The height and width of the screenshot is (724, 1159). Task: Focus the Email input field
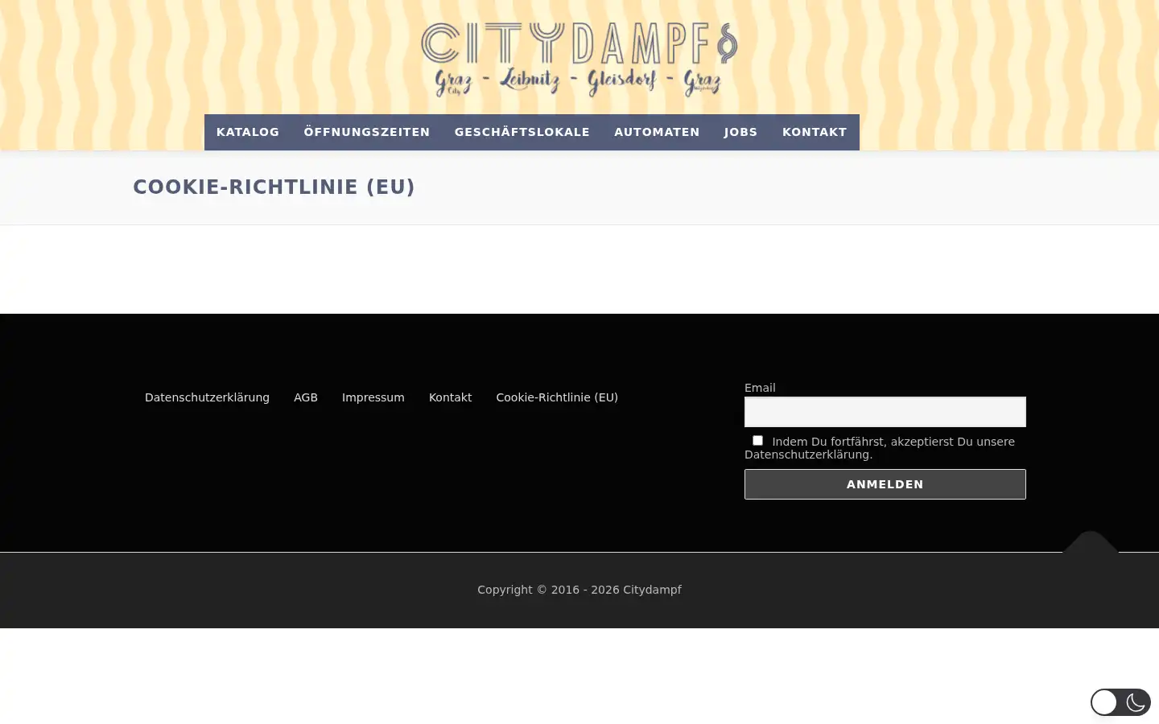point(885,412)
